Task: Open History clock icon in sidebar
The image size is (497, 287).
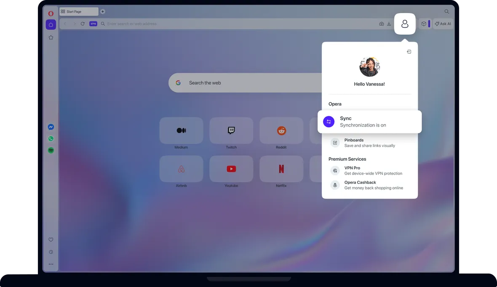Action: coord(51,252)
